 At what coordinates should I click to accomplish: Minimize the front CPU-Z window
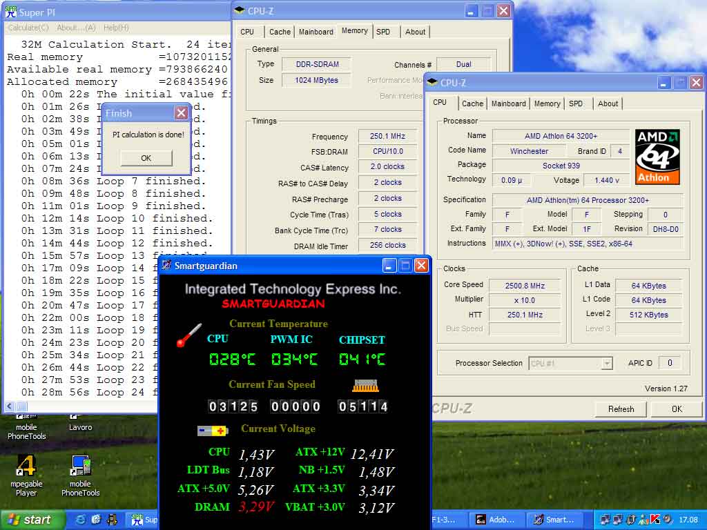click(664, 83)
